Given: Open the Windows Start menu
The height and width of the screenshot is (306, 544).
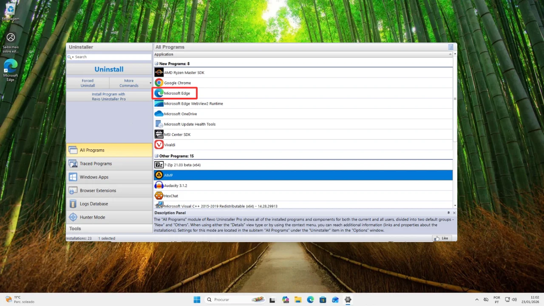Looking at the screenshot, I should coord(197,300).
